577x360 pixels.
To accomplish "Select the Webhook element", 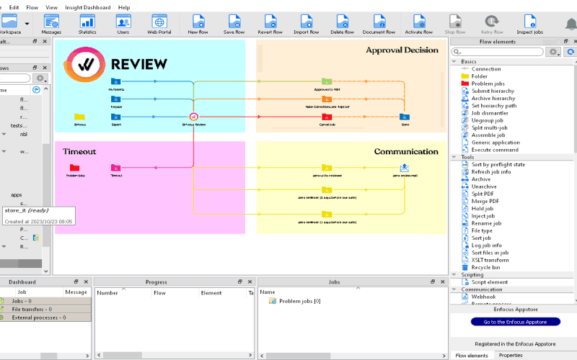I will pos(483,297).
